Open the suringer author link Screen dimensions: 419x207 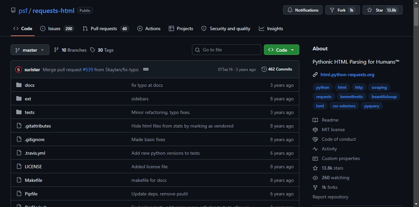(x=32, y=70)
